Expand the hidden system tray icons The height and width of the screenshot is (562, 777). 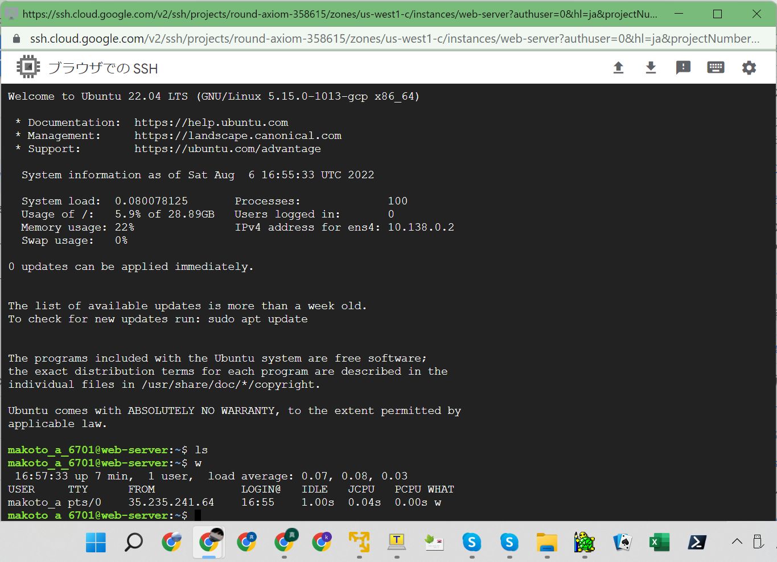click(737, 542)
